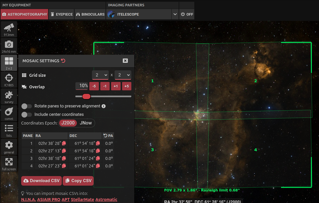Open the general settings gear
The image size is (319, 203).
click(9, 147)
